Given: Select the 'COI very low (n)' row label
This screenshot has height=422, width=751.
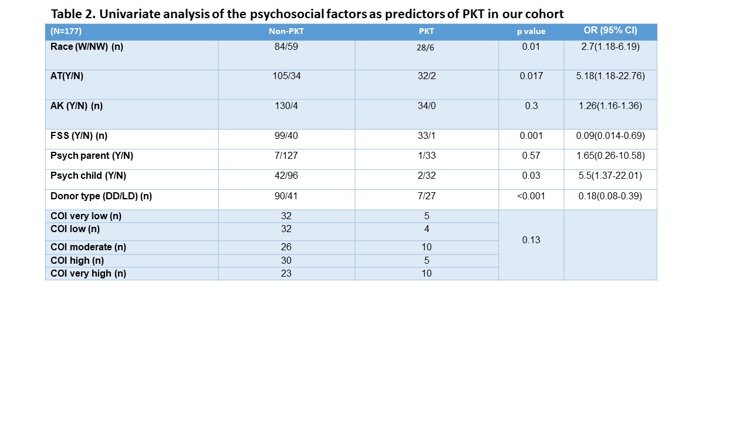Looking at the screenshot, I should (86, 216).
